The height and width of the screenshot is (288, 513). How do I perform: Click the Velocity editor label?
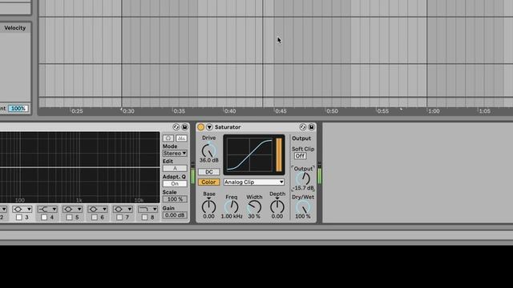coord(14,28)
